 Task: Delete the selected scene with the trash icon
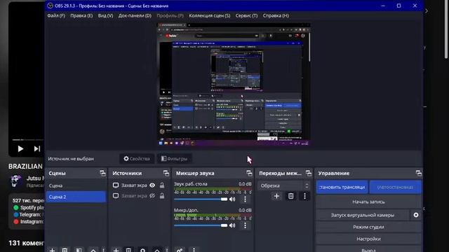(65, 250)
